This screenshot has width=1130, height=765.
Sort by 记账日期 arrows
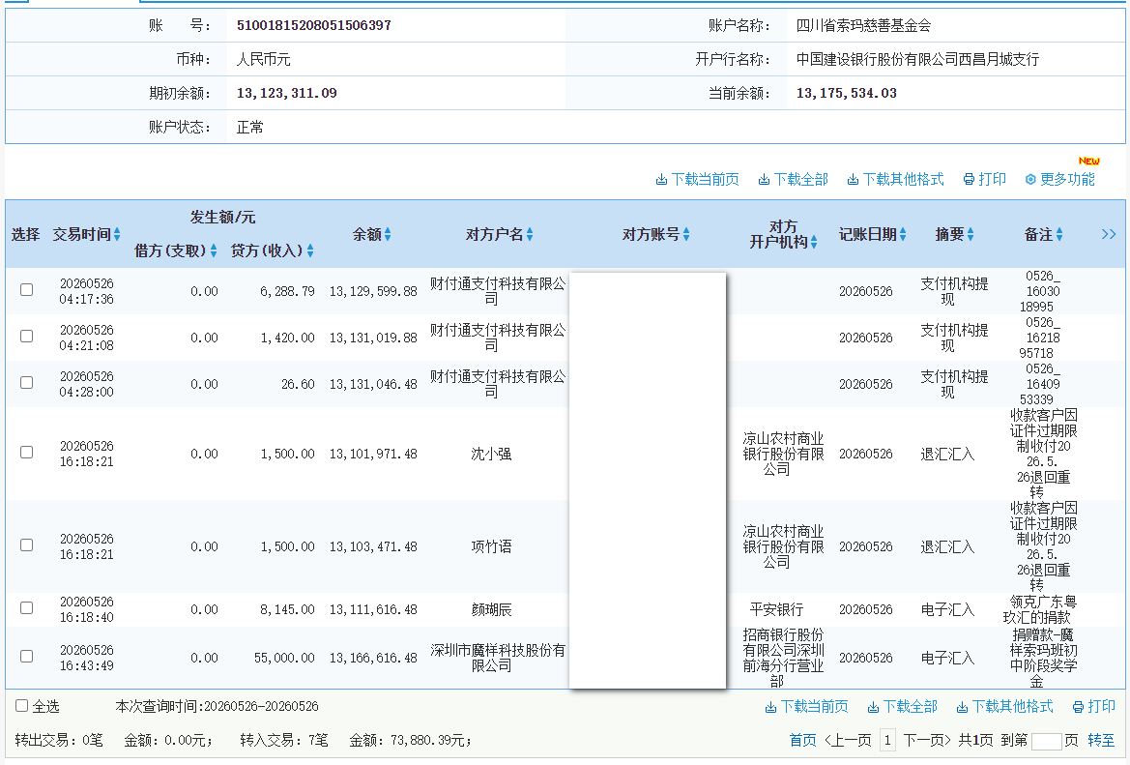(x=902, y=234)
